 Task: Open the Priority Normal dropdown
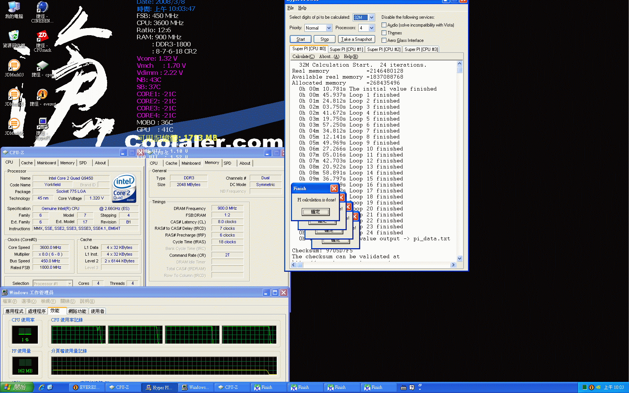(x=329, y=28)
